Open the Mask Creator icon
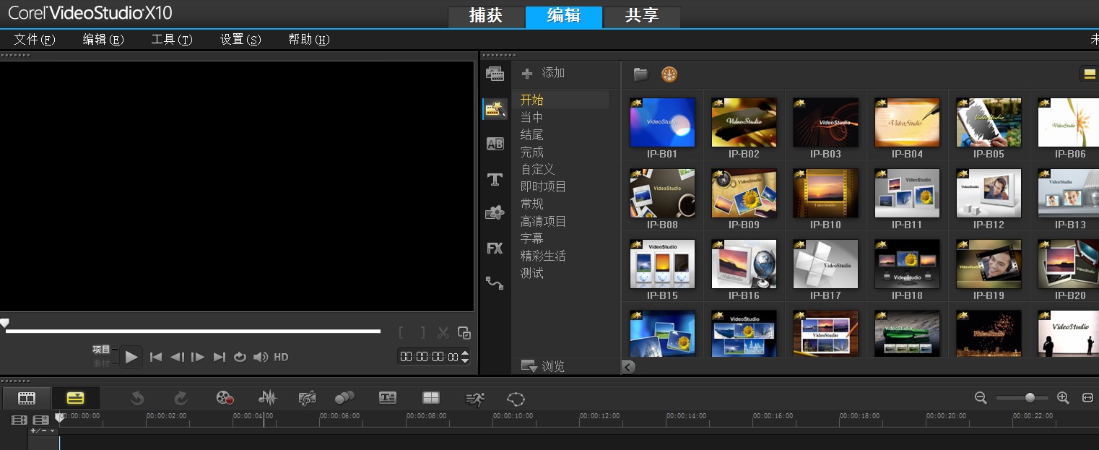Screen dimensions: 1099x450 coord(516,398)
